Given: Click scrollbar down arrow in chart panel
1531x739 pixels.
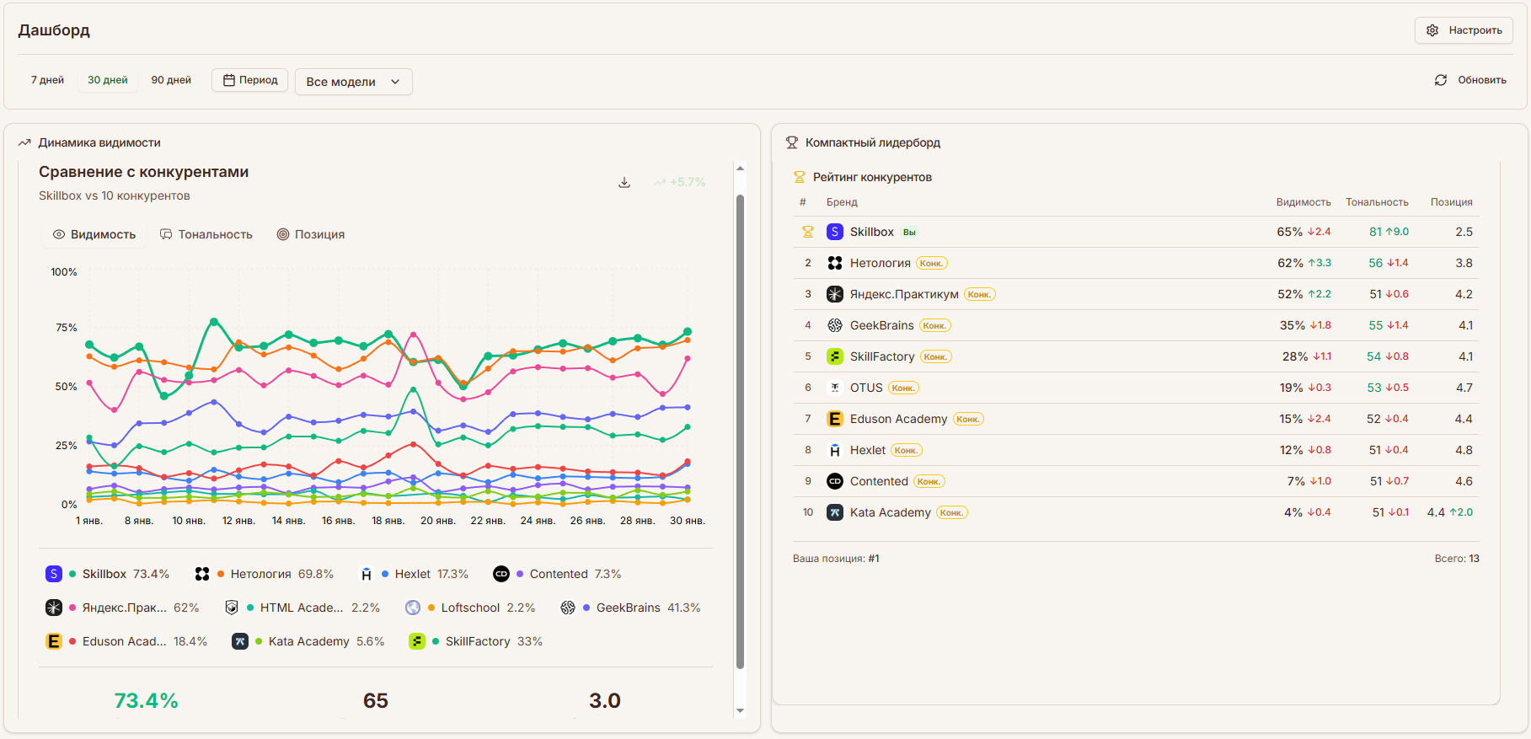Looking at the screenshot, I should point(740,710).
